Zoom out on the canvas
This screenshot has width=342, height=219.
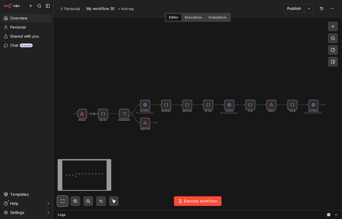[x=88, y=201]
